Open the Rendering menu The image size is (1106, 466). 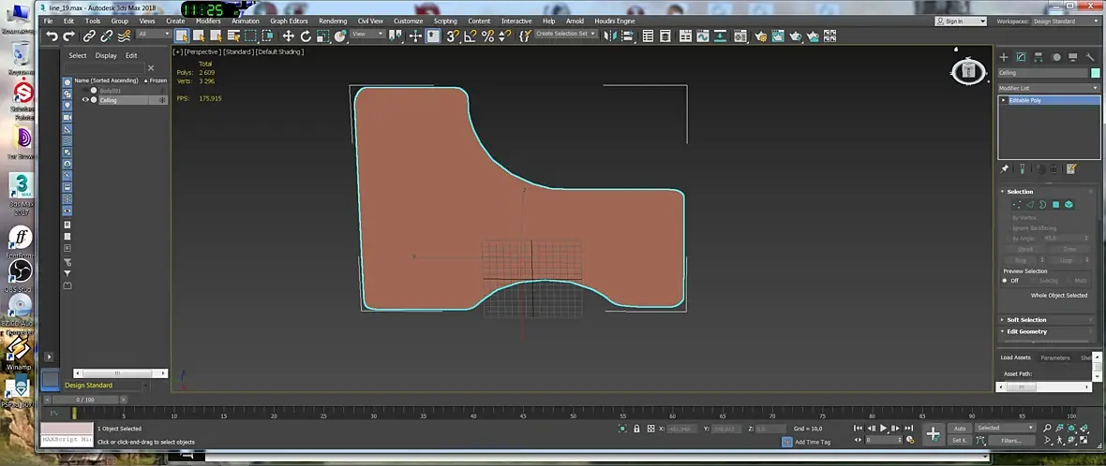pyautogui.click(x=333, y=21)
